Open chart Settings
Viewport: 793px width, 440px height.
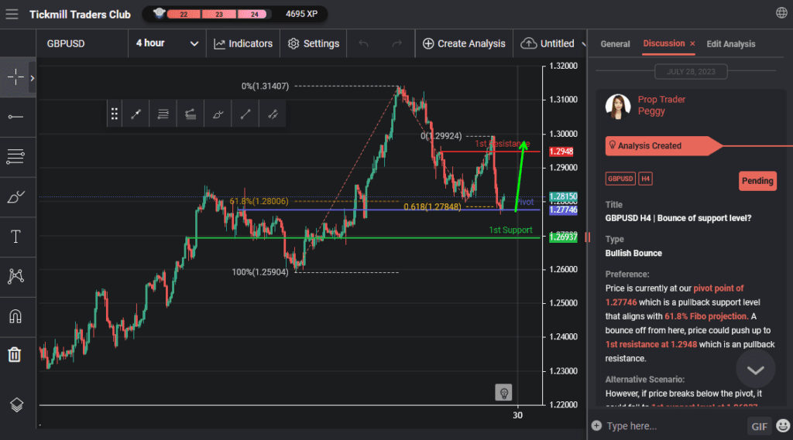click(x=314, y=43)
